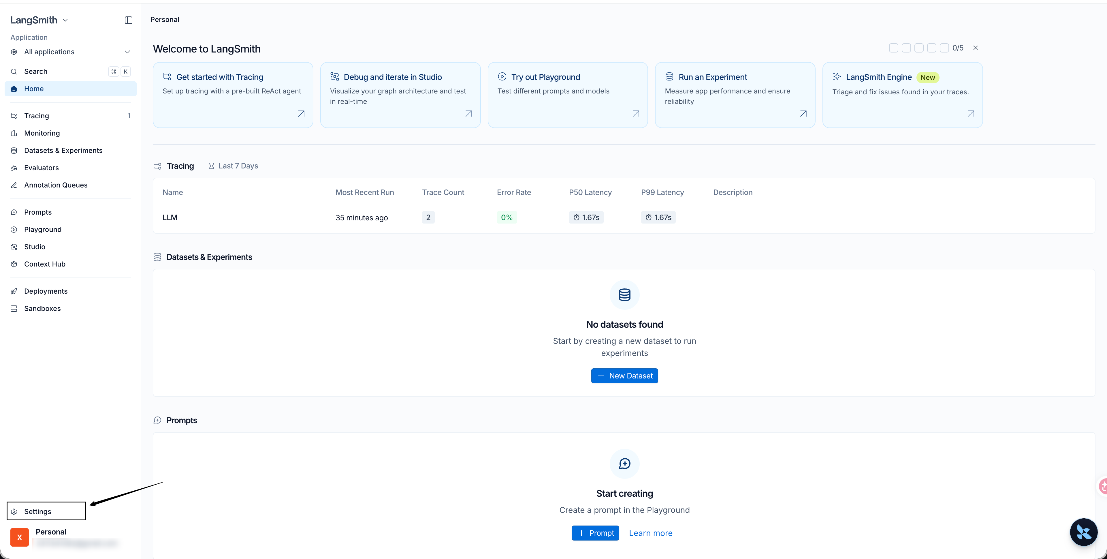Open Evaluators from the sidebar
The height and width of the screenshot is (559, 1107).
[70, 168]
